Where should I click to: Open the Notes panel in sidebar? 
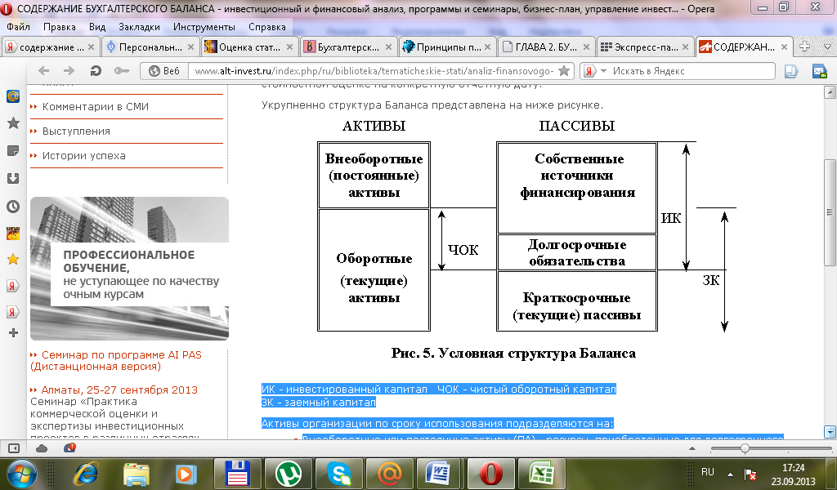13,151
